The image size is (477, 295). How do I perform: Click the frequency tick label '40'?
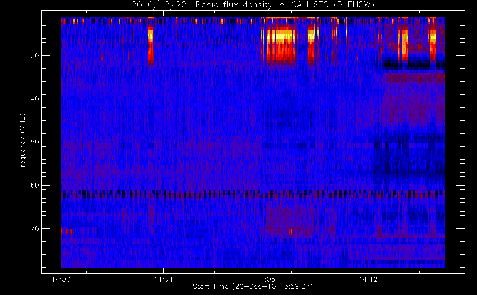pos(35,99)
